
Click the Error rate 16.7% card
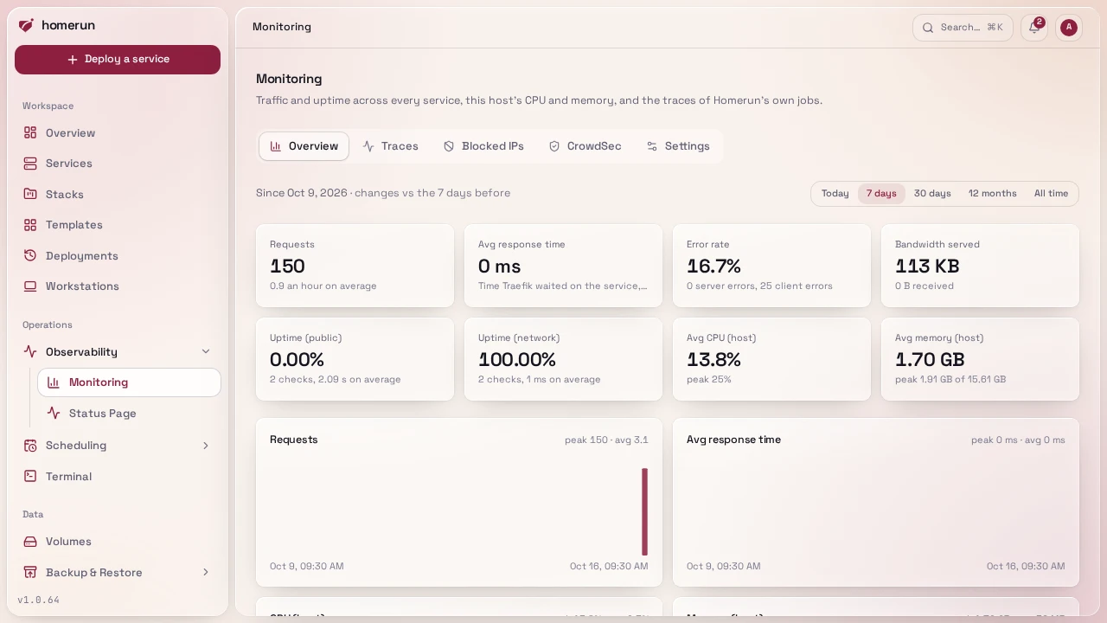click(x=771, y=266)
